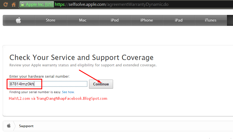Screen dimensions: 233x139
Task: Open the Apple logo home tab
Action: [x=19, y=20]
